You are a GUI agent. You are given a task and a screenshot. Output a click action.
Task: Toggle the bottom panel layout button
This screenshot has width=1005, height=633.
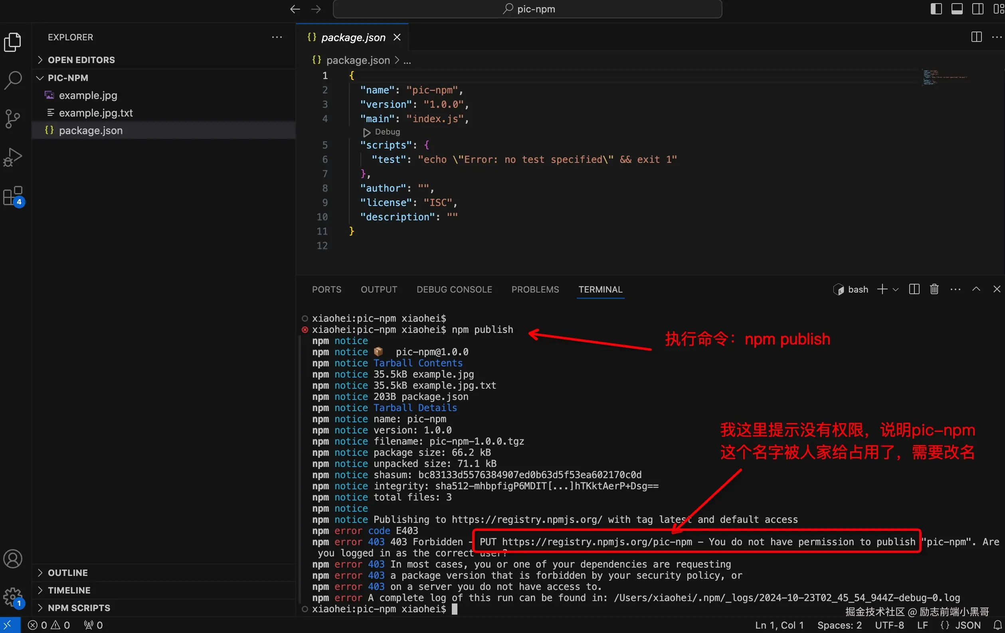[957, 9]
